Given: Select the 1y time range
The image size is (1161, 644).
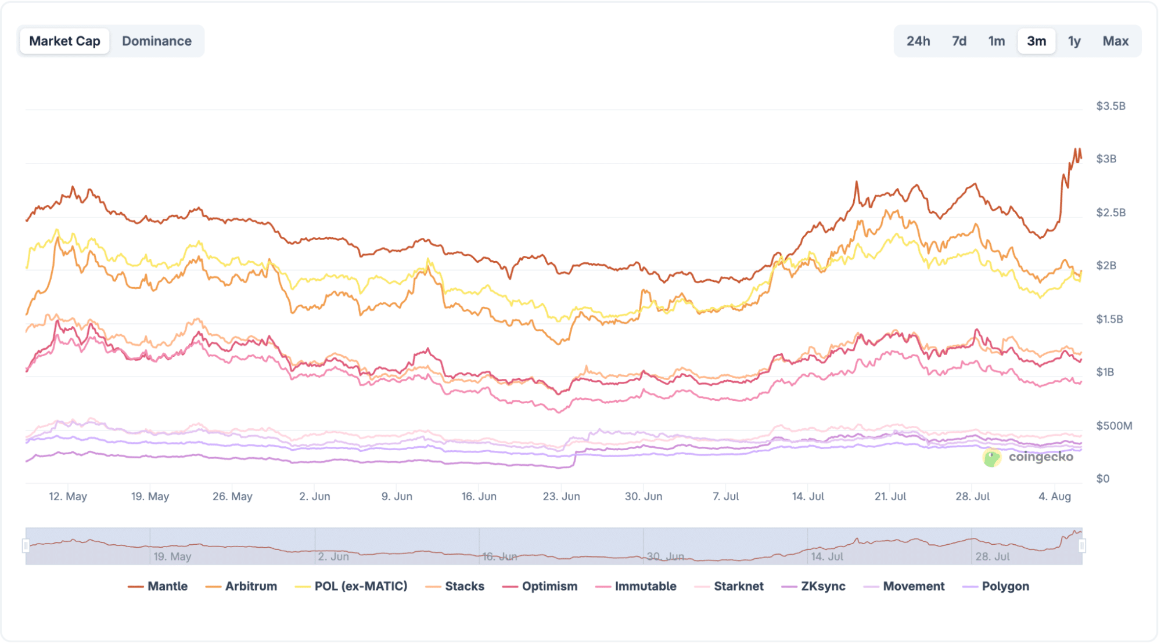Looking at the screenshot, I should [1074, 41].
